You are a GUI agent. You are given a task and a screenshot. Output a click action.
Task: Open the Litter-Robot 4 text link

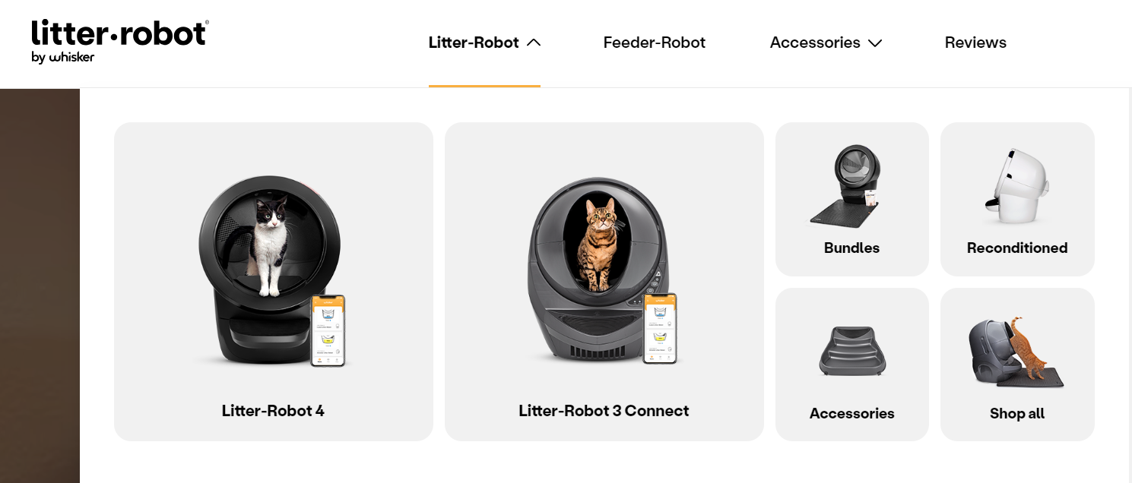273,411
